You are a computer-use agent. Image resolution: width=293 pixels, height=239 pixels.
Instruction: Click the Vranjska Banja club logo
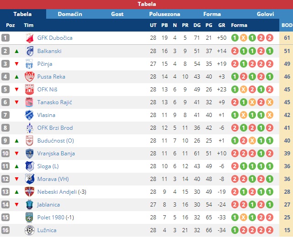point(29,153)
